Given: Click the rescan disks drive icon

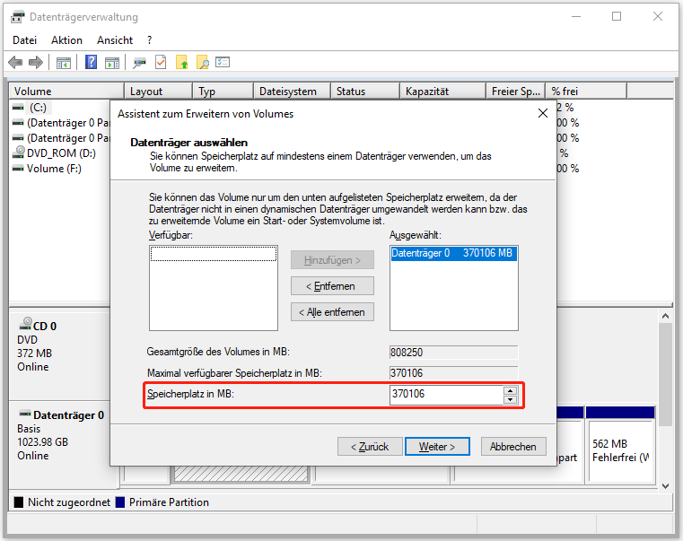Looking at the screenshot, I should (139, 63).
